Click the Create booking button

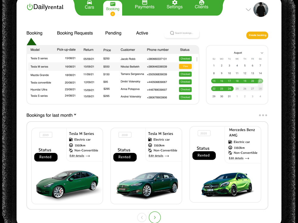[x=257, y=35]
